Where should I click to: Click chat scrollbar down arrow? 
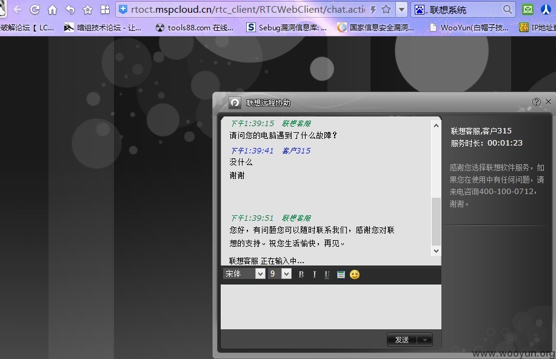click(x=436, y=251)
